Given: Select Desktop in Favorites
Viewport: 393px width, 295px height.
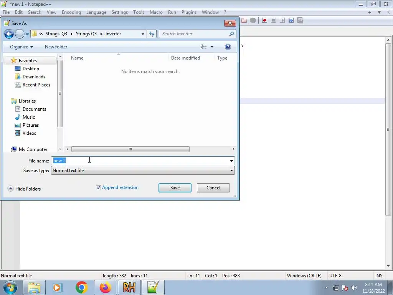Looking at the screenshot, I should click(31, 69).
